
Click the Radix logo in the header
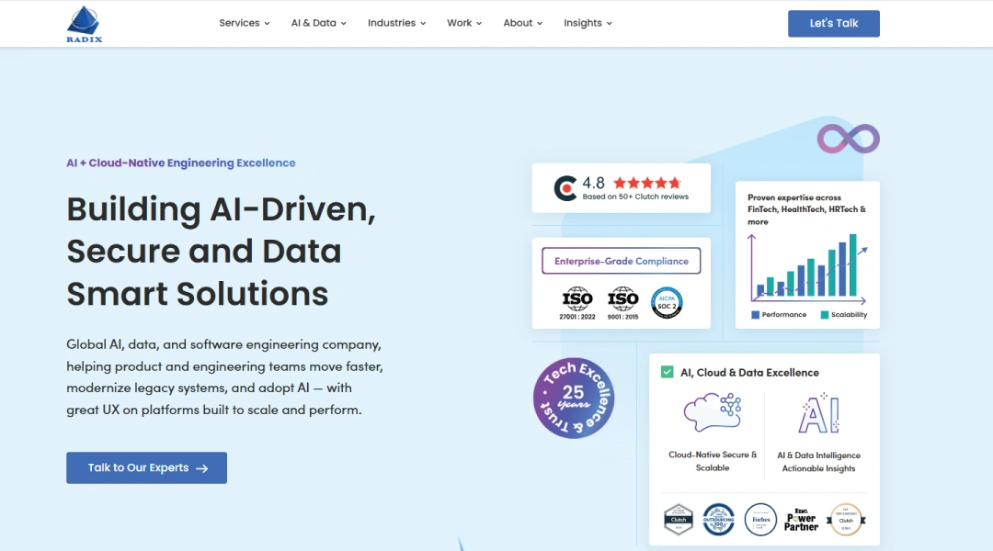(85, 24)
